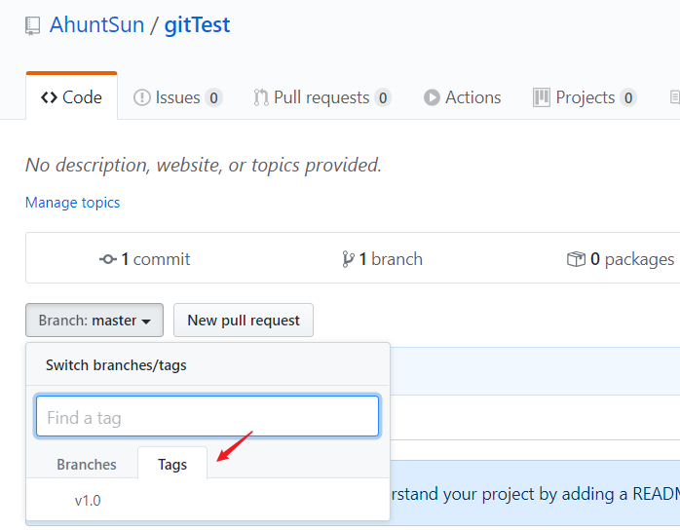Select the Tags tab in popup
Screen dimensions: 680x530
(x=172, y=464)
